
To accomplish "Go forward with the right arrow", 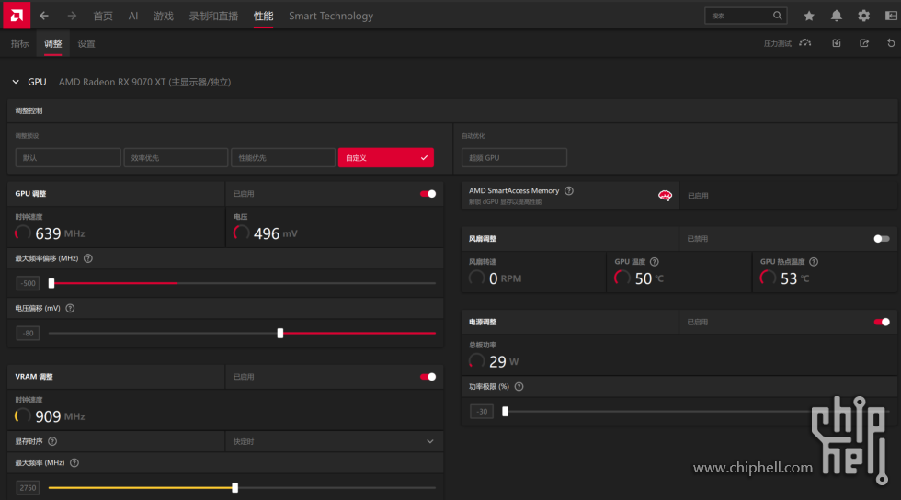I will pos(72,16).
